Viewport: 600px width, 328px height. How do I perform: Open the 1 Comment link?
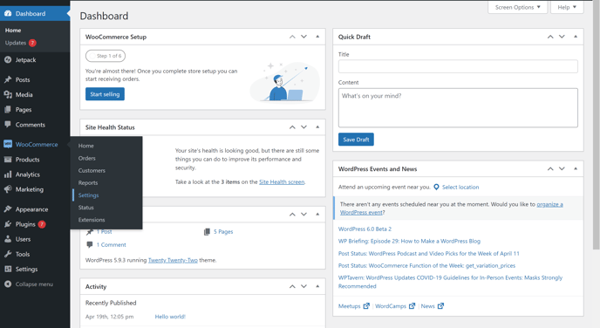(x=111, y=244)
